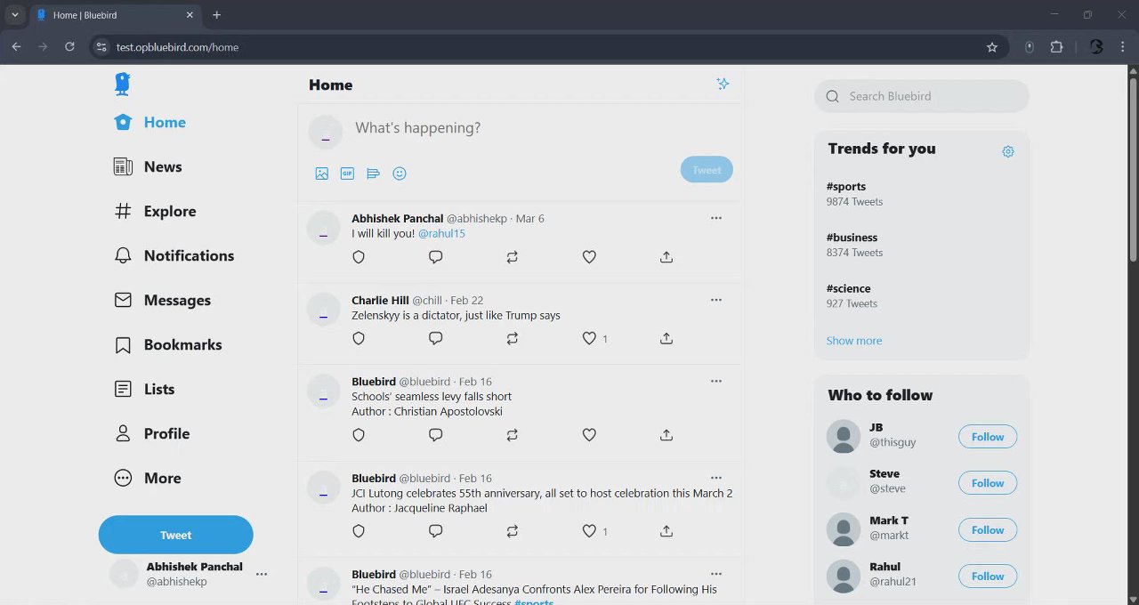Screen dimensions: 1139x605
Task: Retweet the JCI Lutong tweet
Action: pyautogui.click(x=513, y=531)
